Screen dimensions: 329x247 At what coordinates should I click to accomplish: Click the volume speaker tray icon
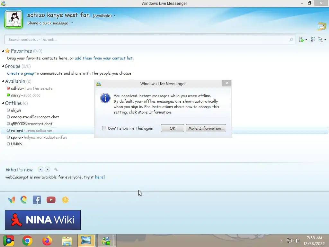(297, 241)
